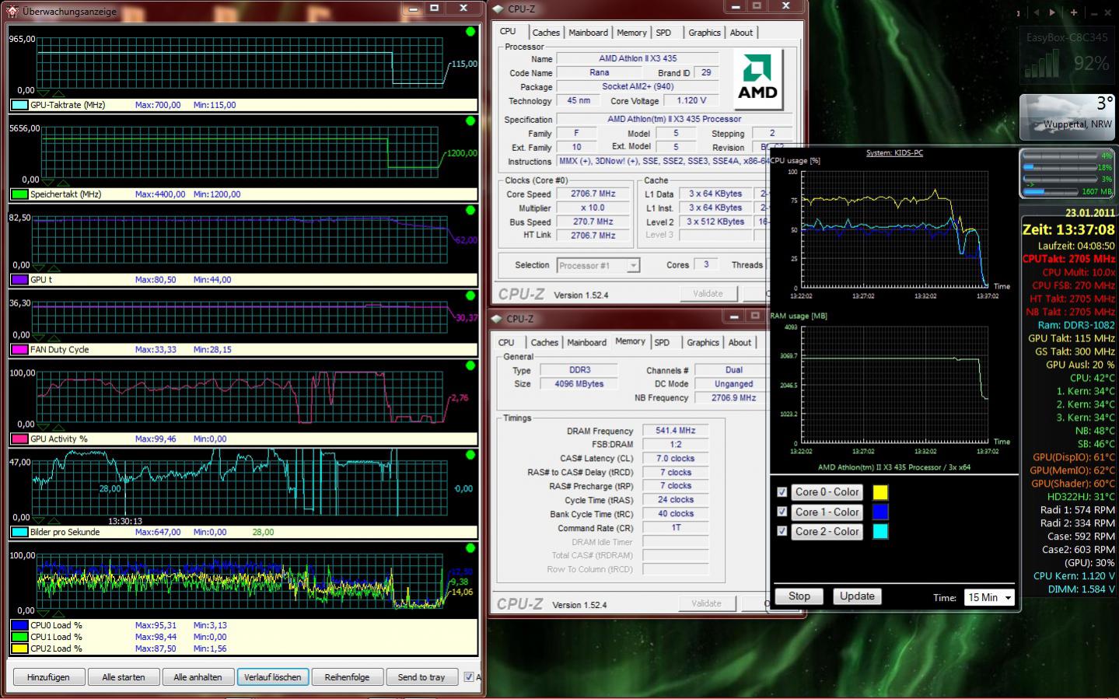Click the Wuppertal, NRW weather gadget
Image resolution: width=1119 pixels, height=699 pixels.
(1067, 117)
